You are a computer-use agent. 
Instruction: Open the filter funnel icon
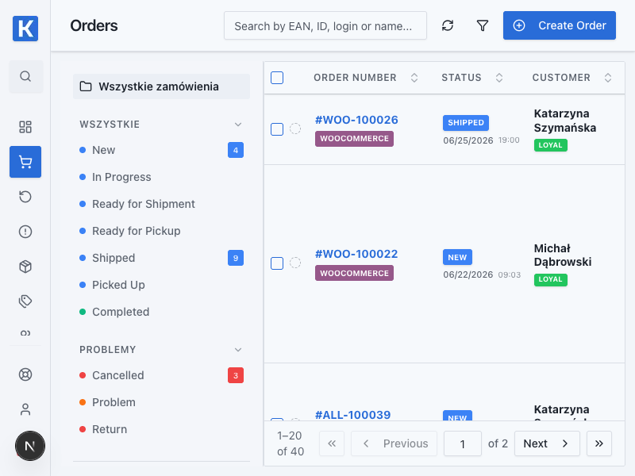pyautogui.click(x=483, y=25)
